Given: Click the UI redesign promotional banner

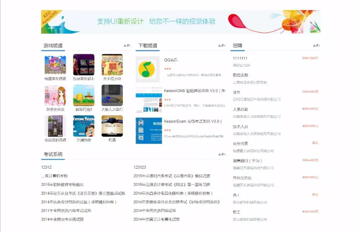Looking at the screenshot, I should [x=180, y=21].
